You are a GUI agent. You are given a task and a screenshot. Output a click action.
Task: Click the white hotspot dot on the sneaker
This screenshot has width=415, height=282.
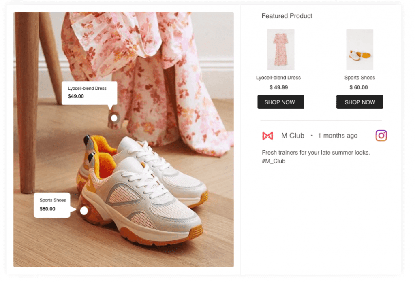pos(84,210)
